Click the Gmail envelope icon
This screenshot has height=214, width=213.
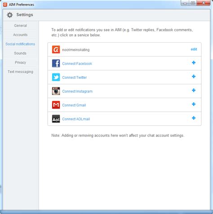56,105
